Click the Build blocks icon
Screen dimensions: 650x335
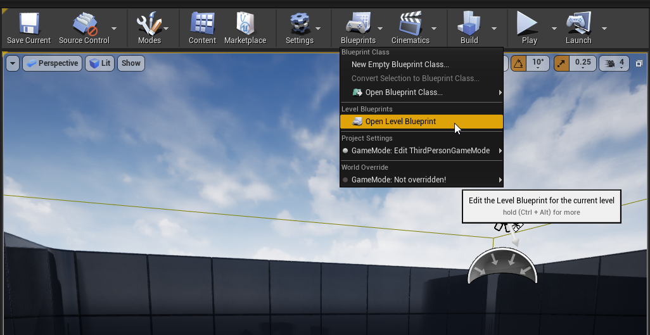tap(469, 23)
